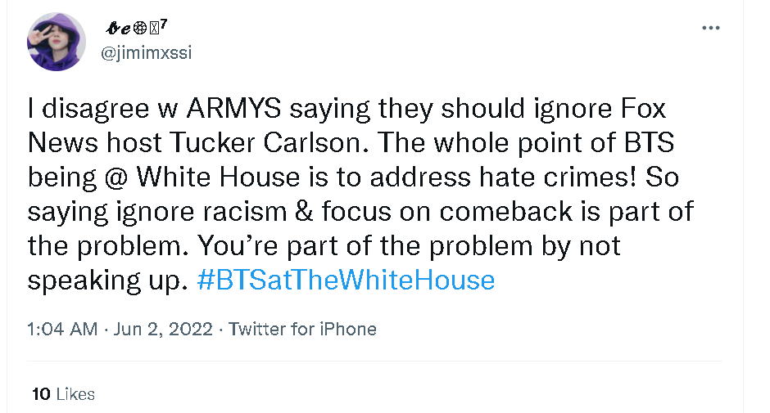
Task: Open the tweet's three-dot more options menu
Action: pyautogui.click(x=710, y=28)
